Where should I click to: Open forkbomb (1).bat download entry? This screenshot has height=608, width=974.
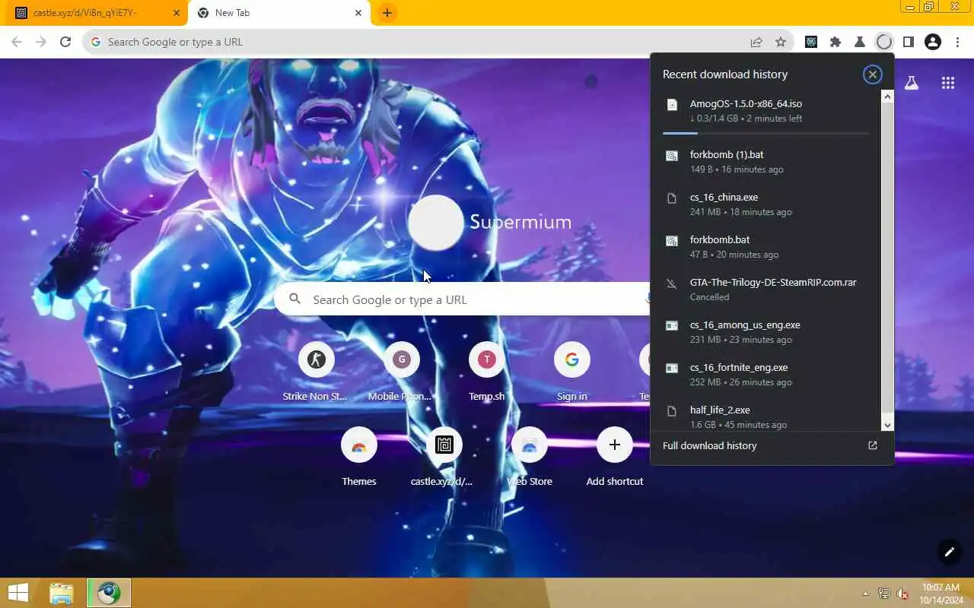pos(766,161)
